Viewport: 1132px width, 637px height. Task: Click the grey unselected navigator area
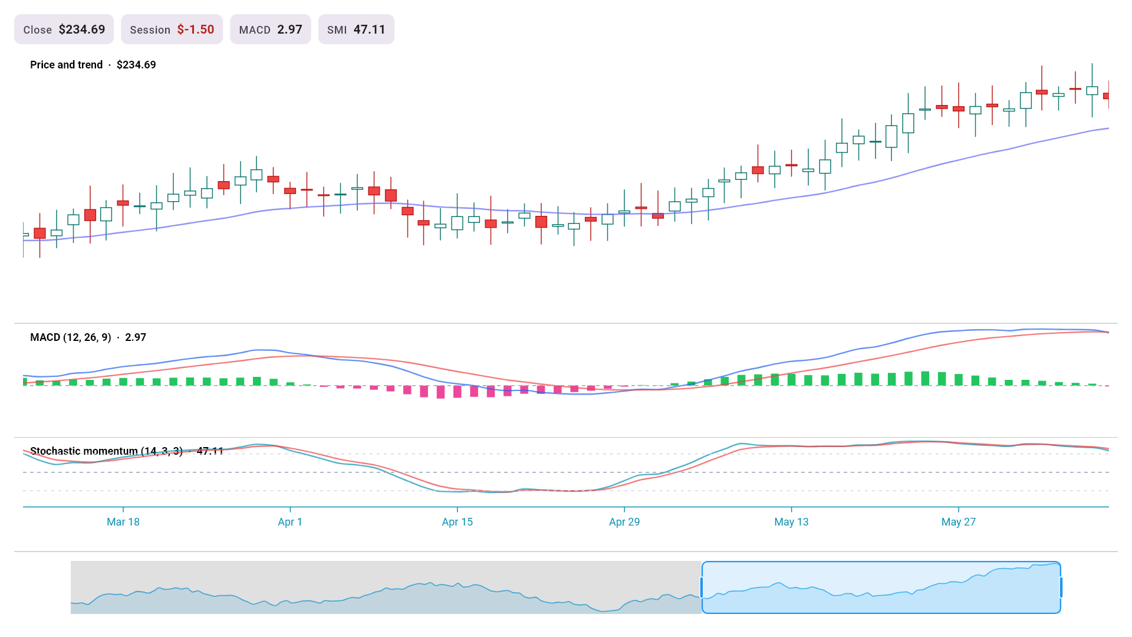[386, 587]
